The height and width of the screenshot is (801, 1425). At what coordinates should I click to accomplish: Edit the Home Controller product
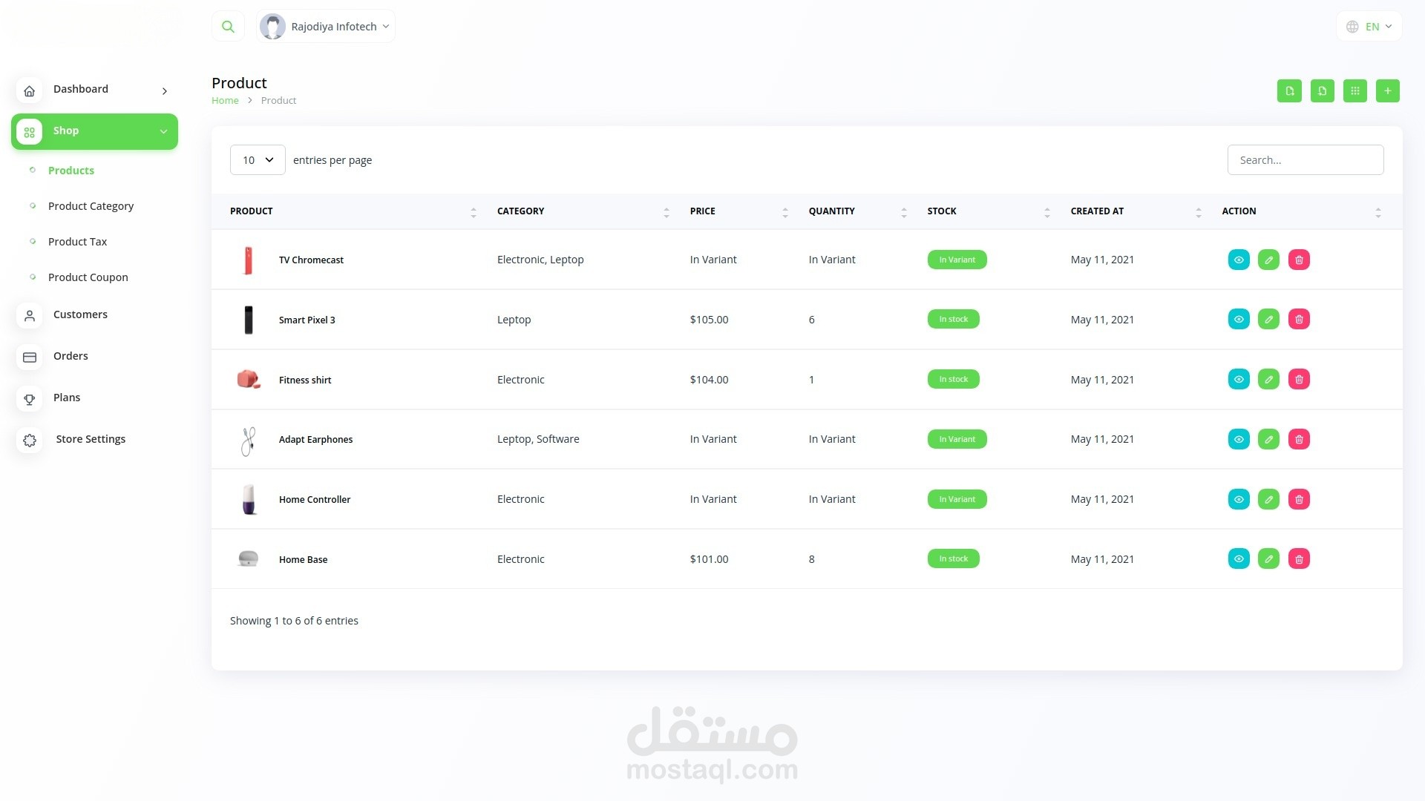[1268, 499]
